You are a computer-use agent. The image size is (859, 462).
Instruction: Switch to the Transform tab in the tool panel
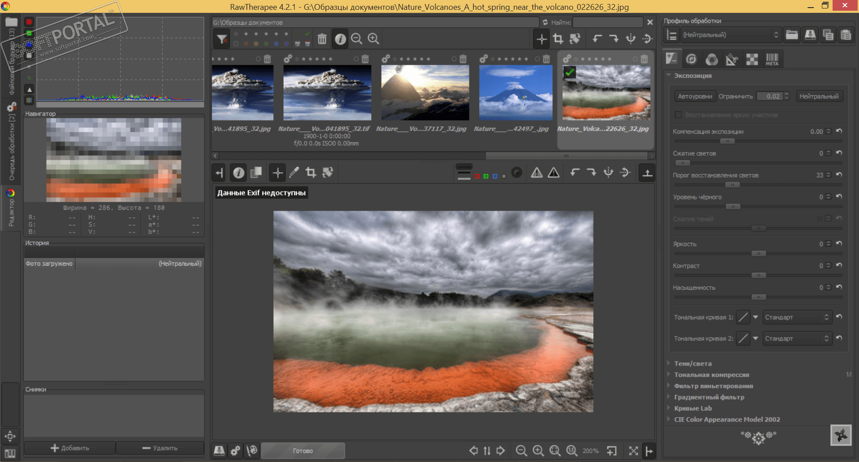click(x=732, y=59)
